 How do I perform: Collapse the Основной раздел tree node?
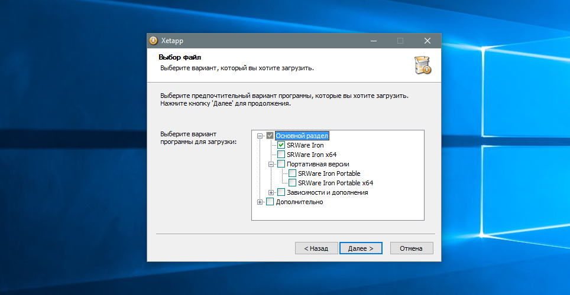pos(260,136)
